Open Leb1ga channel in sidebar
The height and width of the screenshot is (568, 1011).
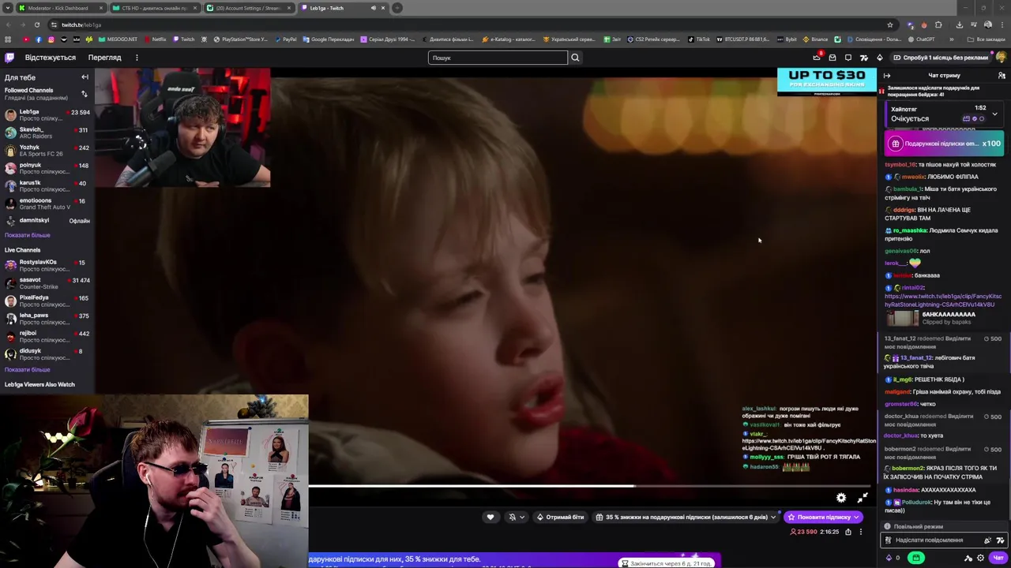click(x=47, y=115)
